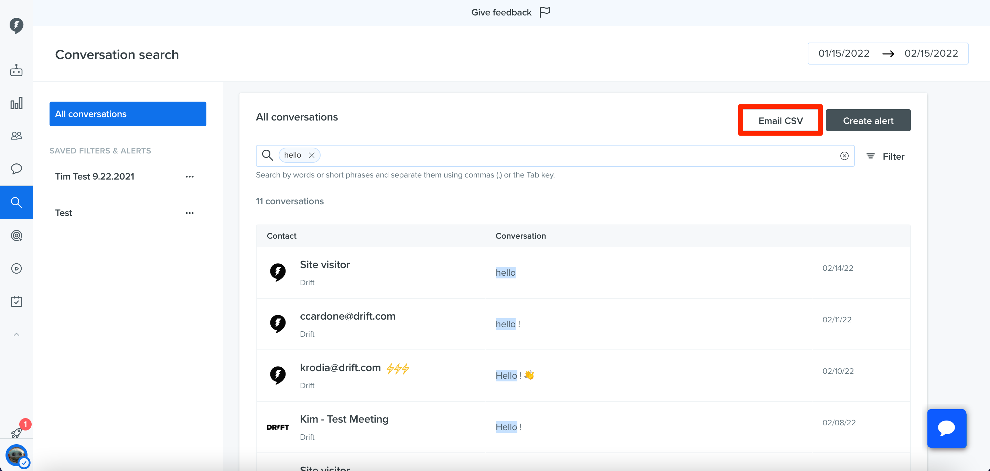Click the Create alert button

pos(868,120)
